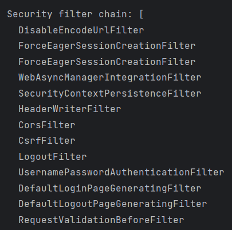Click the word 'Security' in the heading
The width and height of the screenshot is (232, 230).
coord(30,14)
